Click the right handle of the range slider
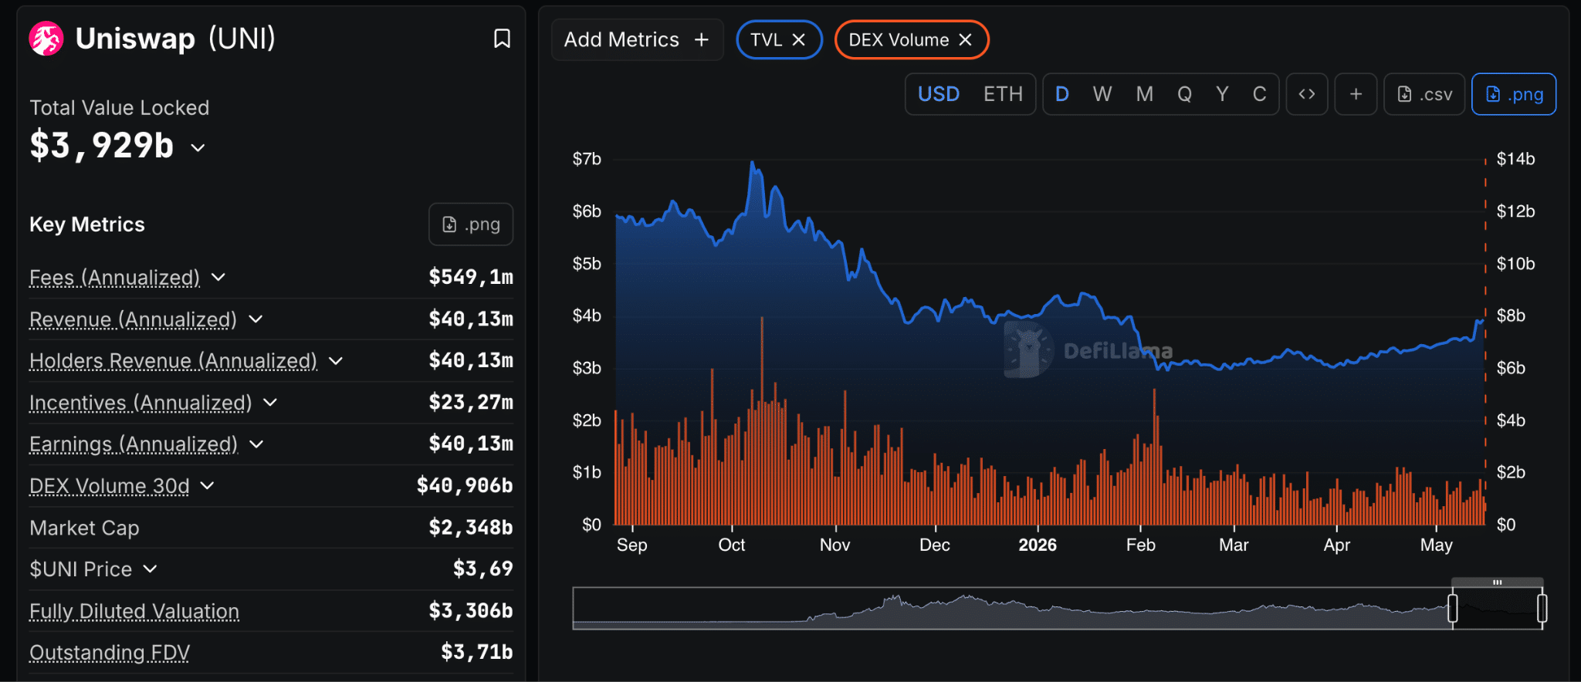This screenshot has height=682, width=1581. pos(1542,609)
